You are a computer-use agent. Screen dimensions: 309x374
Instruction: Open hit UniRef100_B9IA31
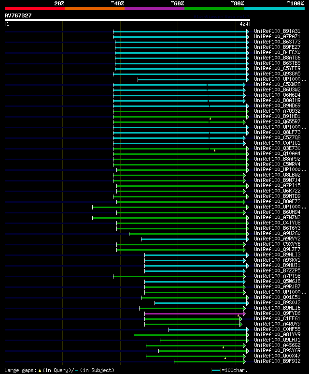pyautogui.click(x=277, y=31)
